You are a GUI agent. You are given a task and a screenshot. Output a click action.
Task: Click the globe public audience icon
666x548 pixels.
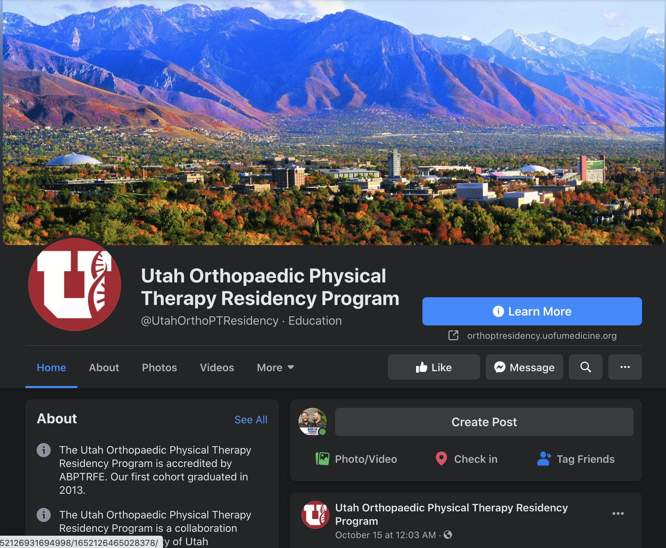click(448, 535)
